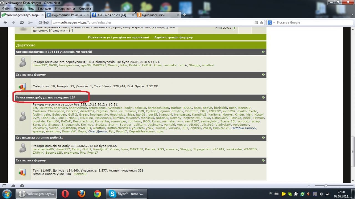Bookmark page with star icon
This screenshot has width=355, height=199.
[261, 22]
